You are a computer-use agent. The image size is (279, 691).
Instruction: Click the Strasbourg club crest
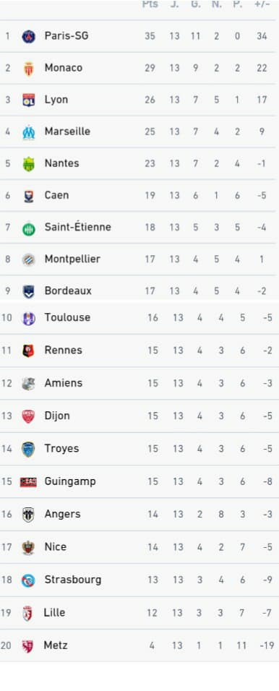click(x=28, y=580)
